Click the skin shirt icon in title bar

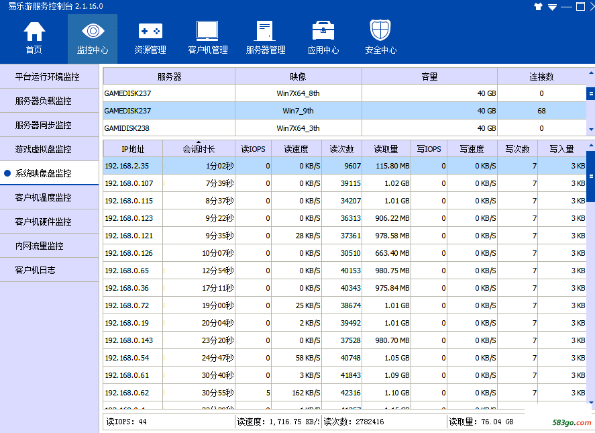click(538, 7)
